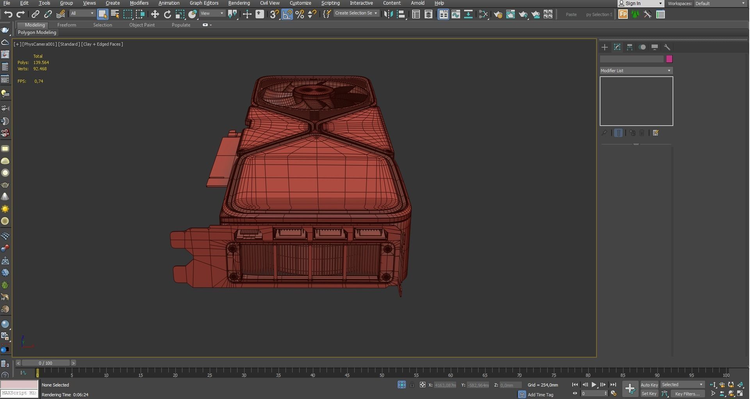The image size is (750, 399).
Task: Switch to the Populate ribbon tab
Action: pos(181,25)
